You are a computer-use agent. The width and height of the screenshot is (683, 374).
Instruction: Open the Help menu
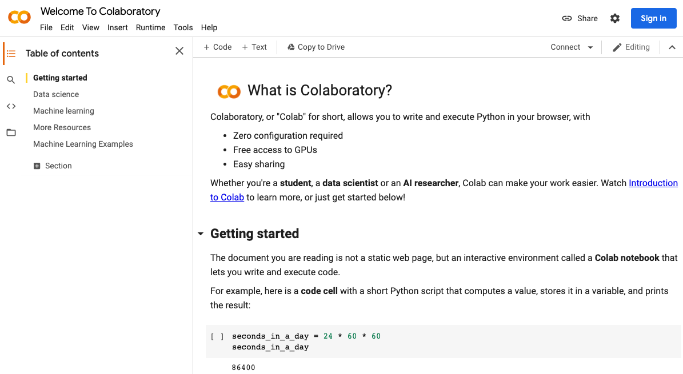209,27
